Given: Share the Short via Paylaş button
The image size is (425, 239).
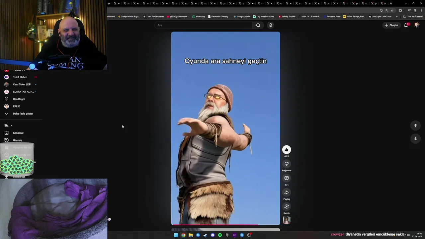Looking at the screenshot, I should coord(287,193).
